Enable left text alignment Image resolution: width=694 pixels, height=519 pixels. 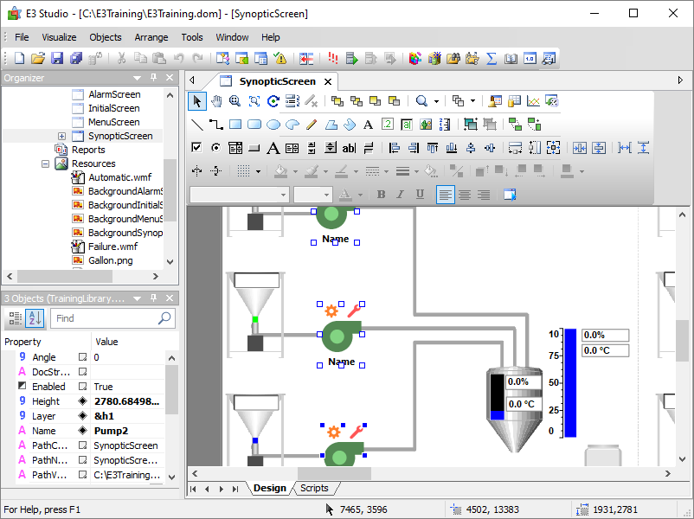pyautogui.click(x=445, y=195)
